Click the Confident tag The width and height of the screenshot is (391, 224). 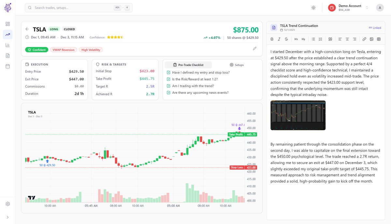pos(37,50)
